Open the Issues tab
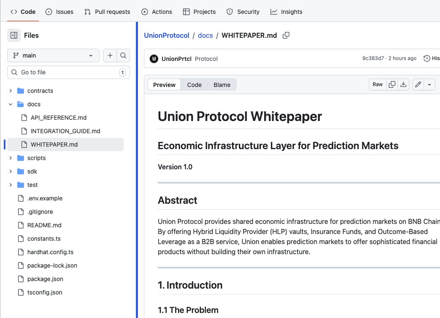This screenshot has width=440, height=318. 59,12
